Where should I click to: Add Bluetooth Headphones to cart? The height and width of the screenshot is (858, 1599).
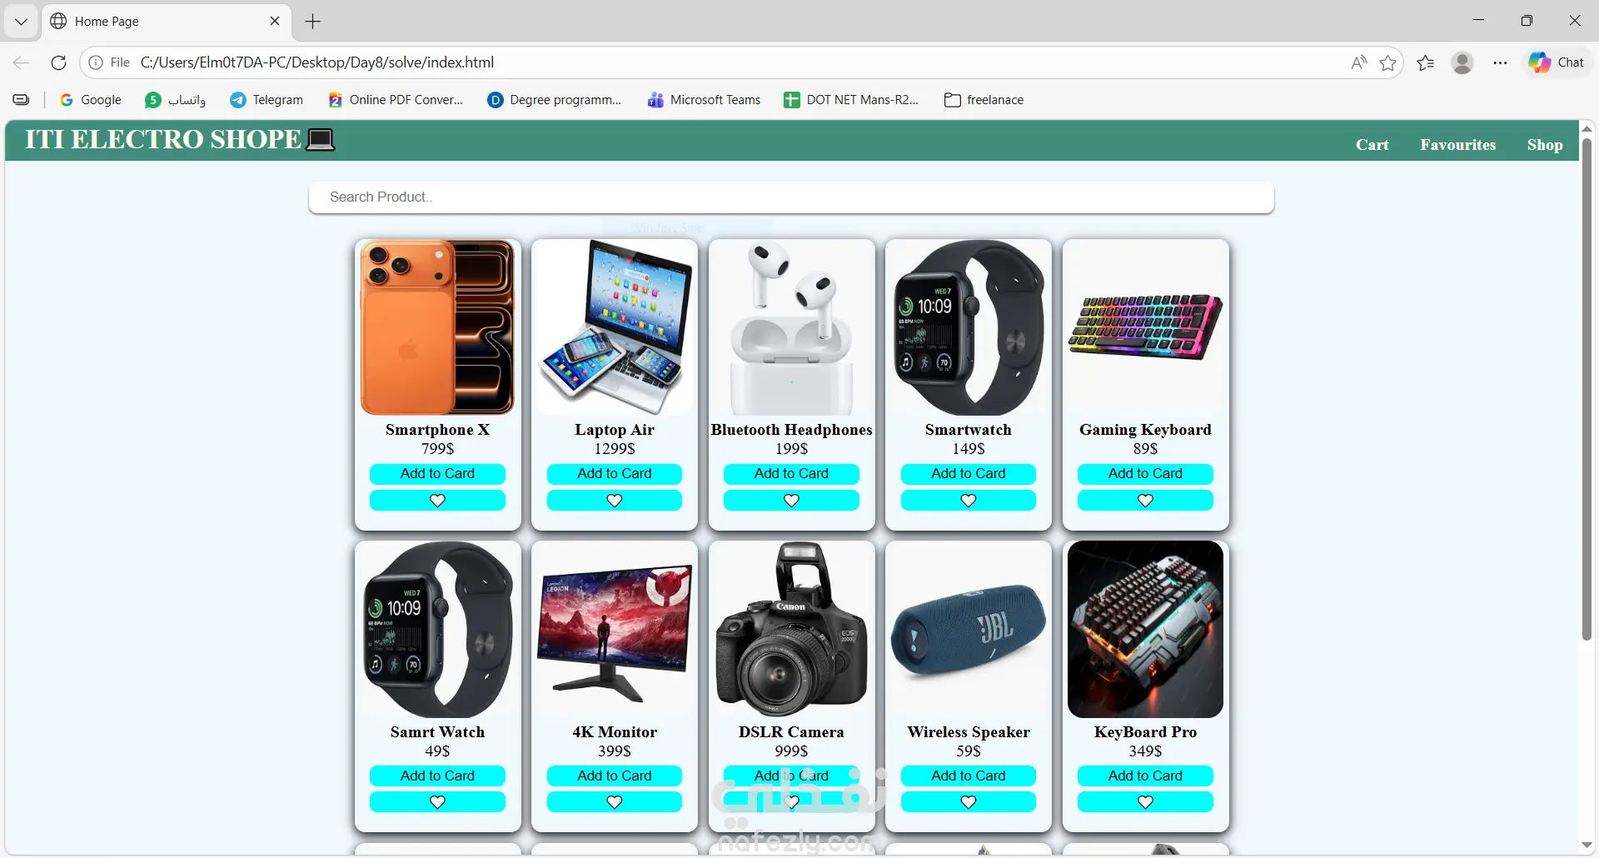791,474
